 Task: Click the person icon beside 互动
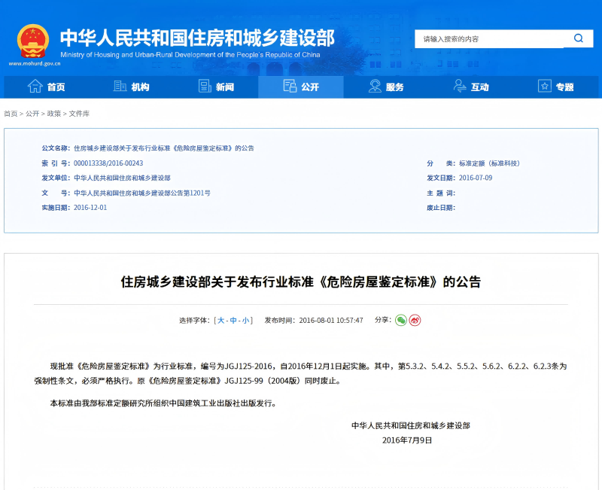(460, 86)
